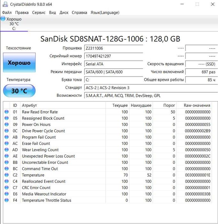This screenshot has height=224, width=218.
Task: Click the total hours field 85 ч
Action: click(x=201, y=80)
